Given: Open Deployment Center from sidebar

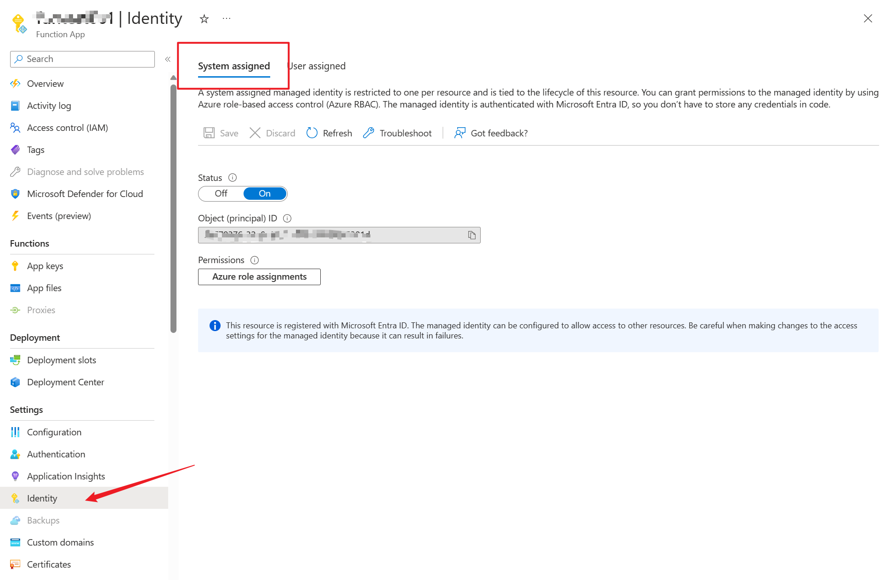Looking at the screenshot, I should (65, 382).
